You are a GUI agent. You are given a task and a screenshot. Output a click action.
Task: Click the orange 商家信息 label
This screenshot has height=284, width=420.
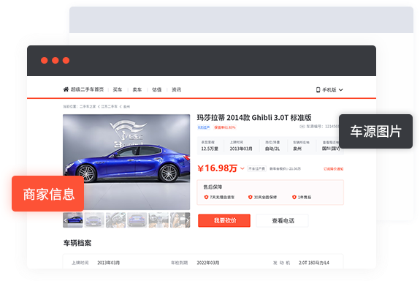click(x=48, y=194)
